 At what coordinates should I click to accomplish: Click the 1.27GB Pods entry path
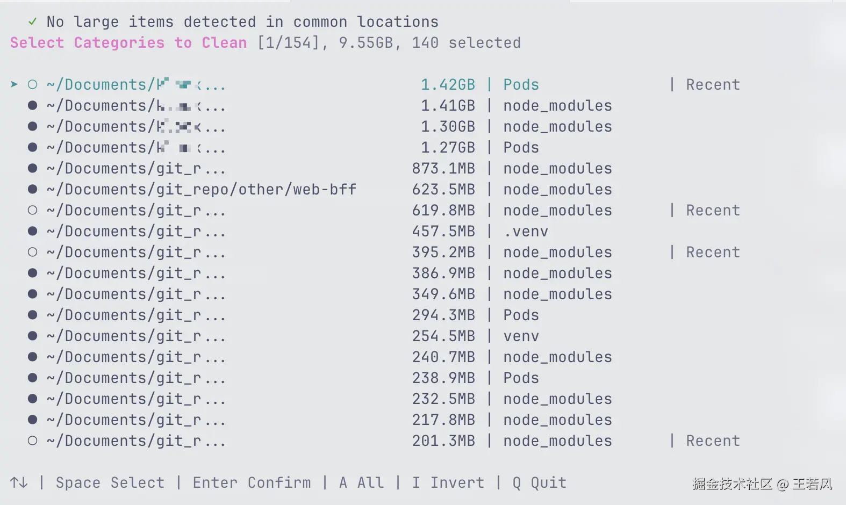(x=136, y=147)
